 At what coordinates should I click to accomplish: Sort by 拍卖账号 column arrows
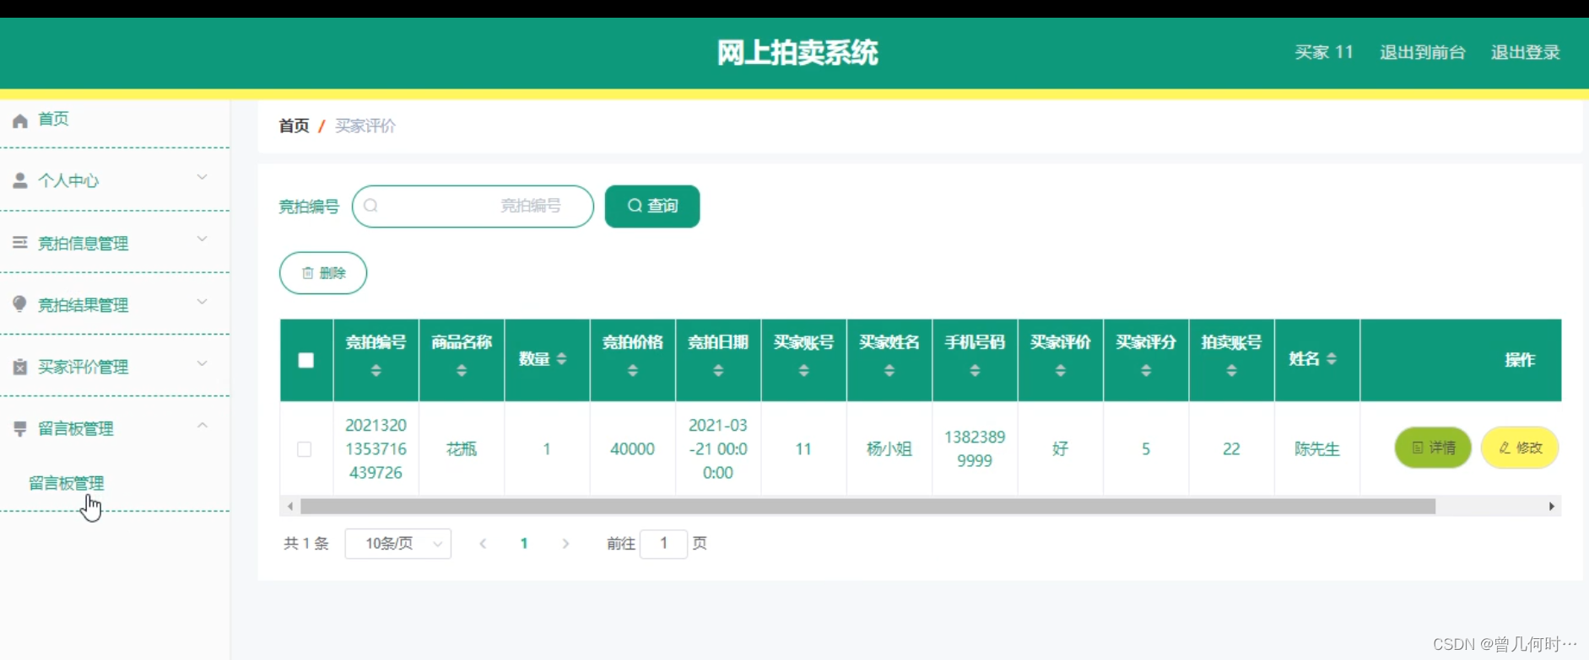[1232, 370]
